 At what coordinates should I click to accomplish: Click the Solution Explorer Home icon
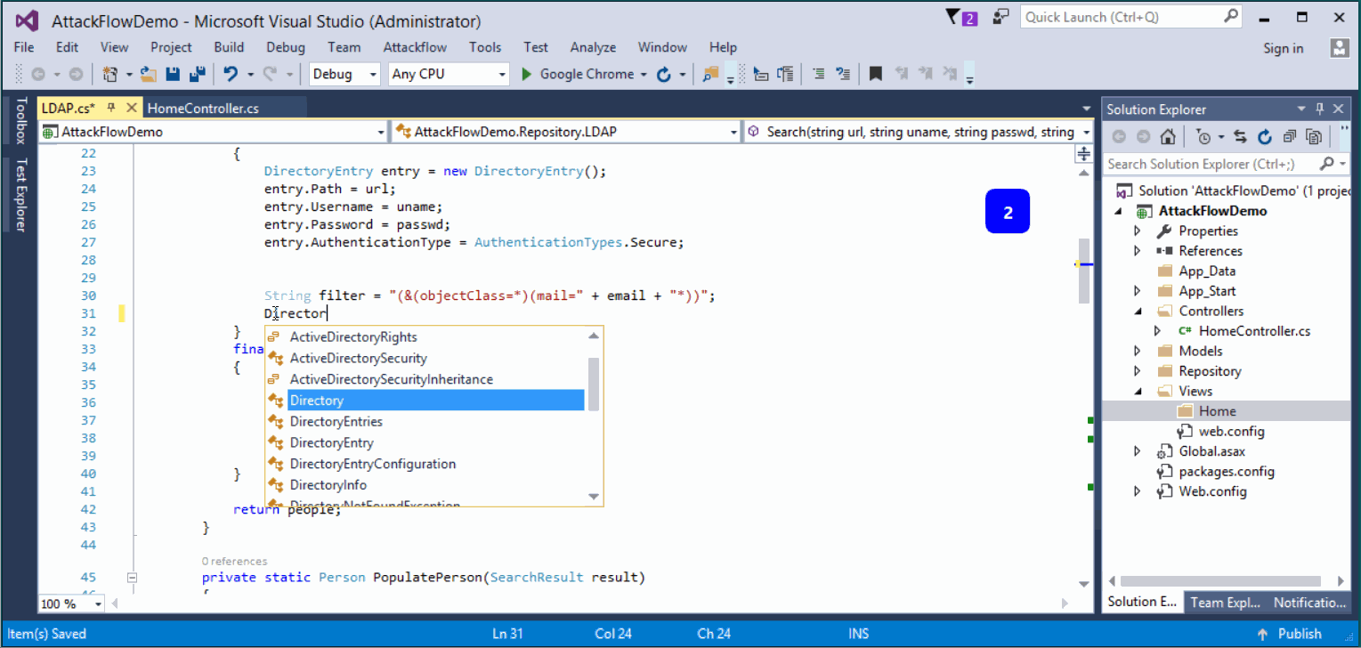(x=1168, y=137)
